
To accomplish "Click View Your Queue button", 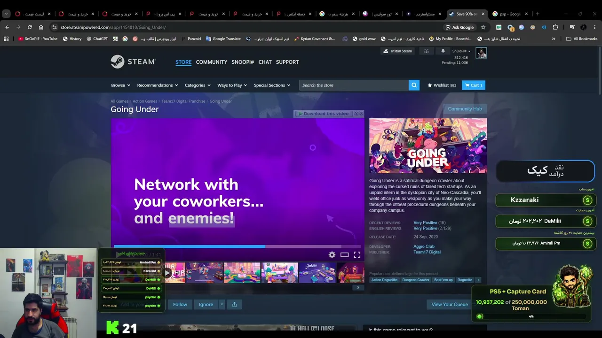I will pos(450,304).
